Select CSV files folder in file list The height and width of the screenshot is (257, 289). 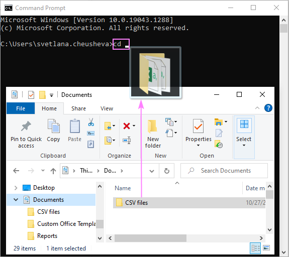click(189, 203)
